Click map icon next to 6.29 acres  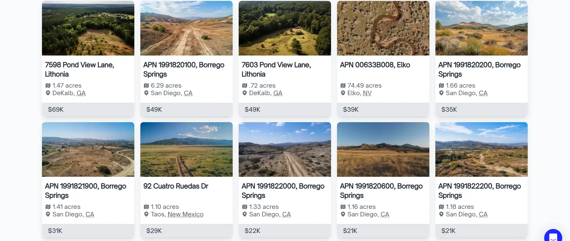click(146, 86)
